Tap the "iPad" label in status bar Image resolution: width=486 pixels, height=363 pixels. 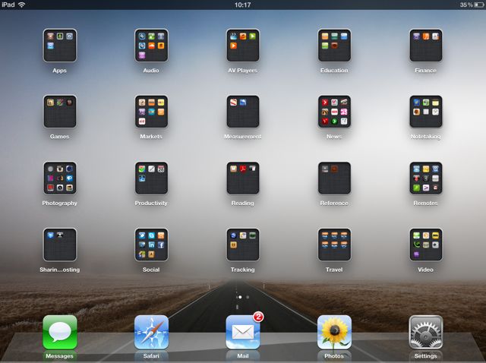point(8,5)
